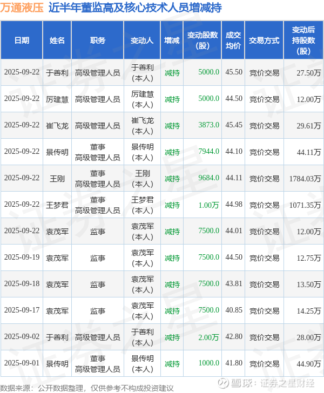
Task: Click the 2025-09-18 date cell
Action: pyautogui.click(x=22, y=284)
